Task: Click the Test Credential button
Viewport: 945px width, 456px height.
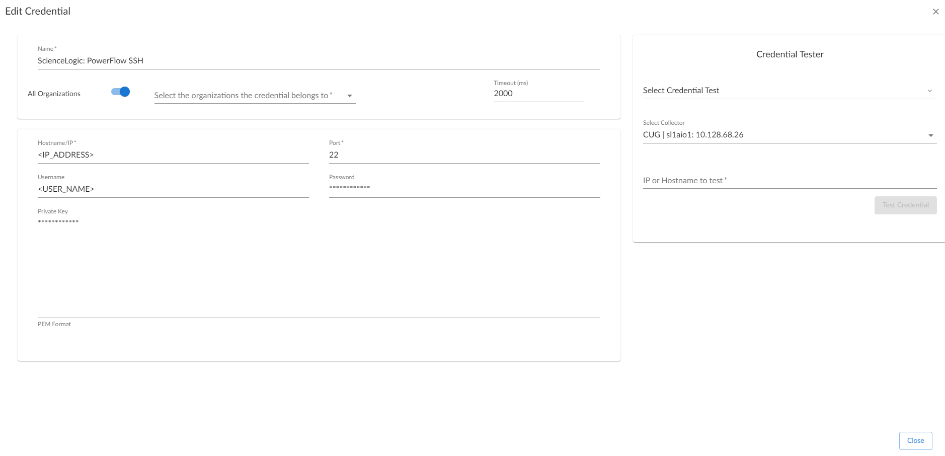Action: [905, 205]
